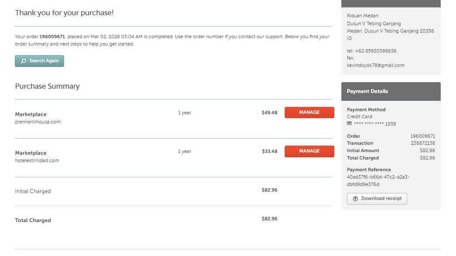Click the masked credit card number
This screenshot has height=256, width=456.
pos(375,124)
